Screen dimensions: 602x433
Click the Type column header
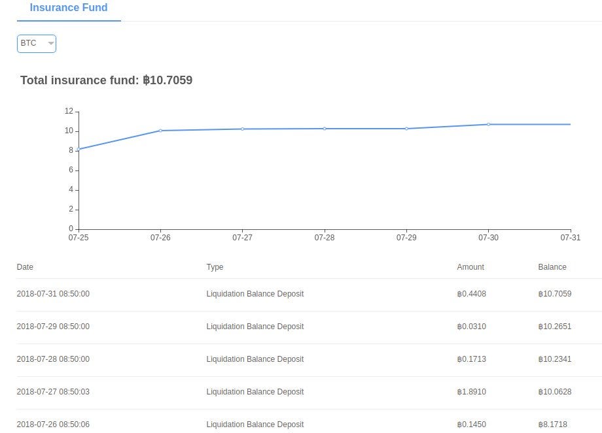tap(215, 267)
